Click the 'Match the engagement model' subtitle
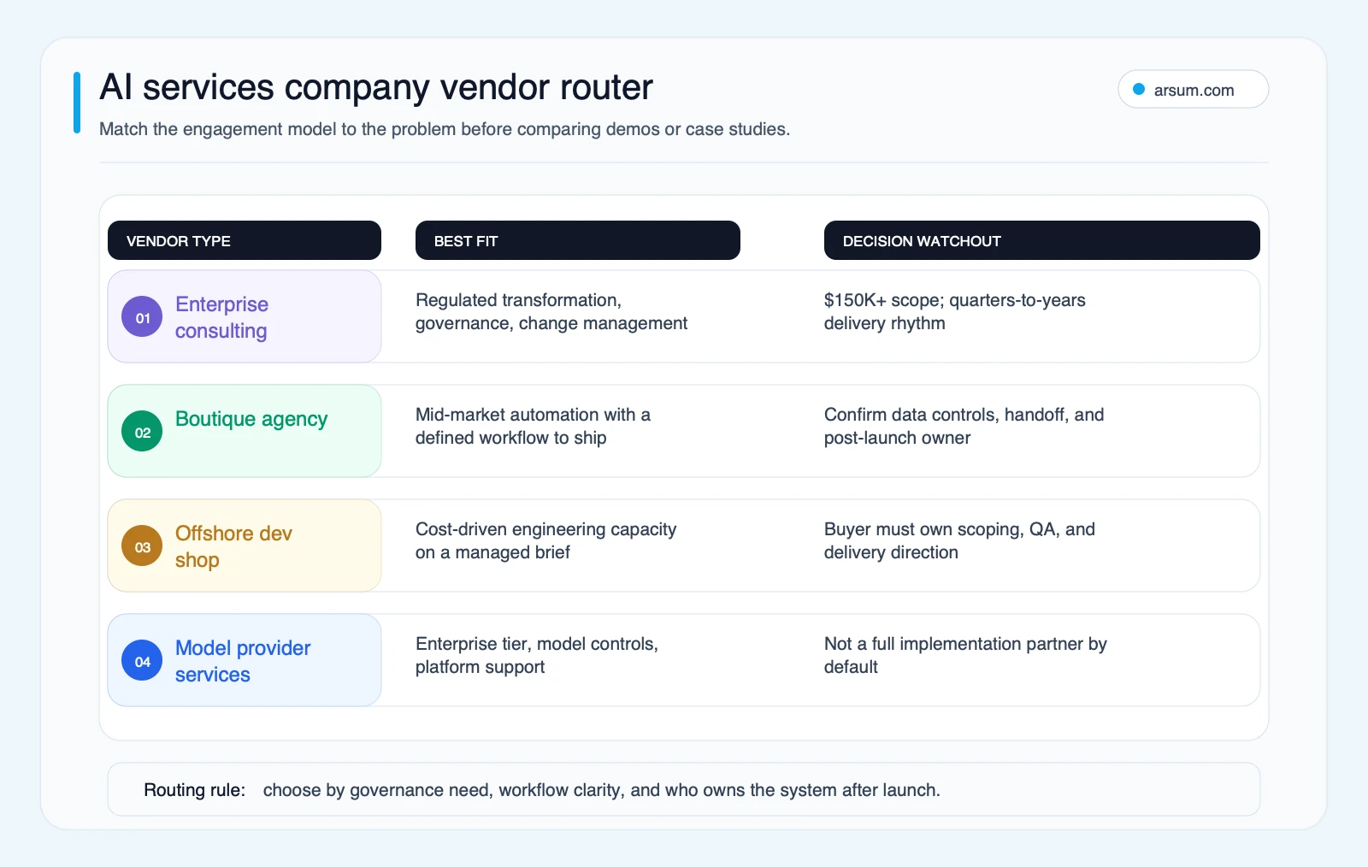 (445, 129)
